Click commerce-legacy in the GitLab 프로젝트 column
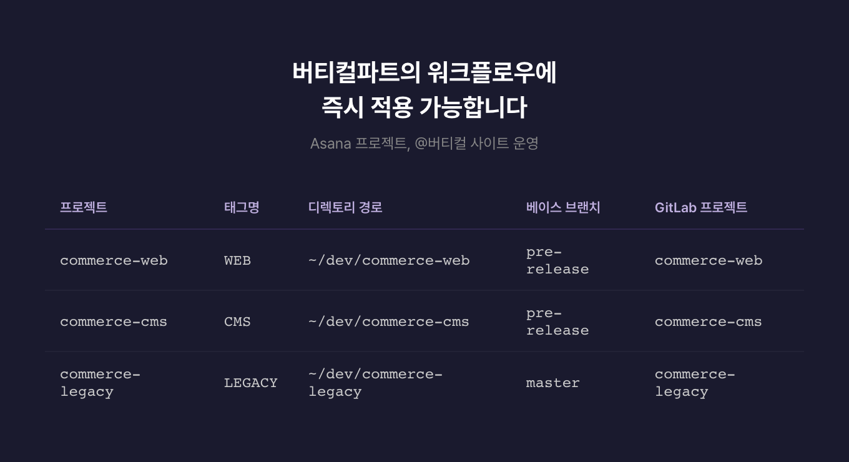The width and height of the screenshot is (849, 462). point(694,383)
